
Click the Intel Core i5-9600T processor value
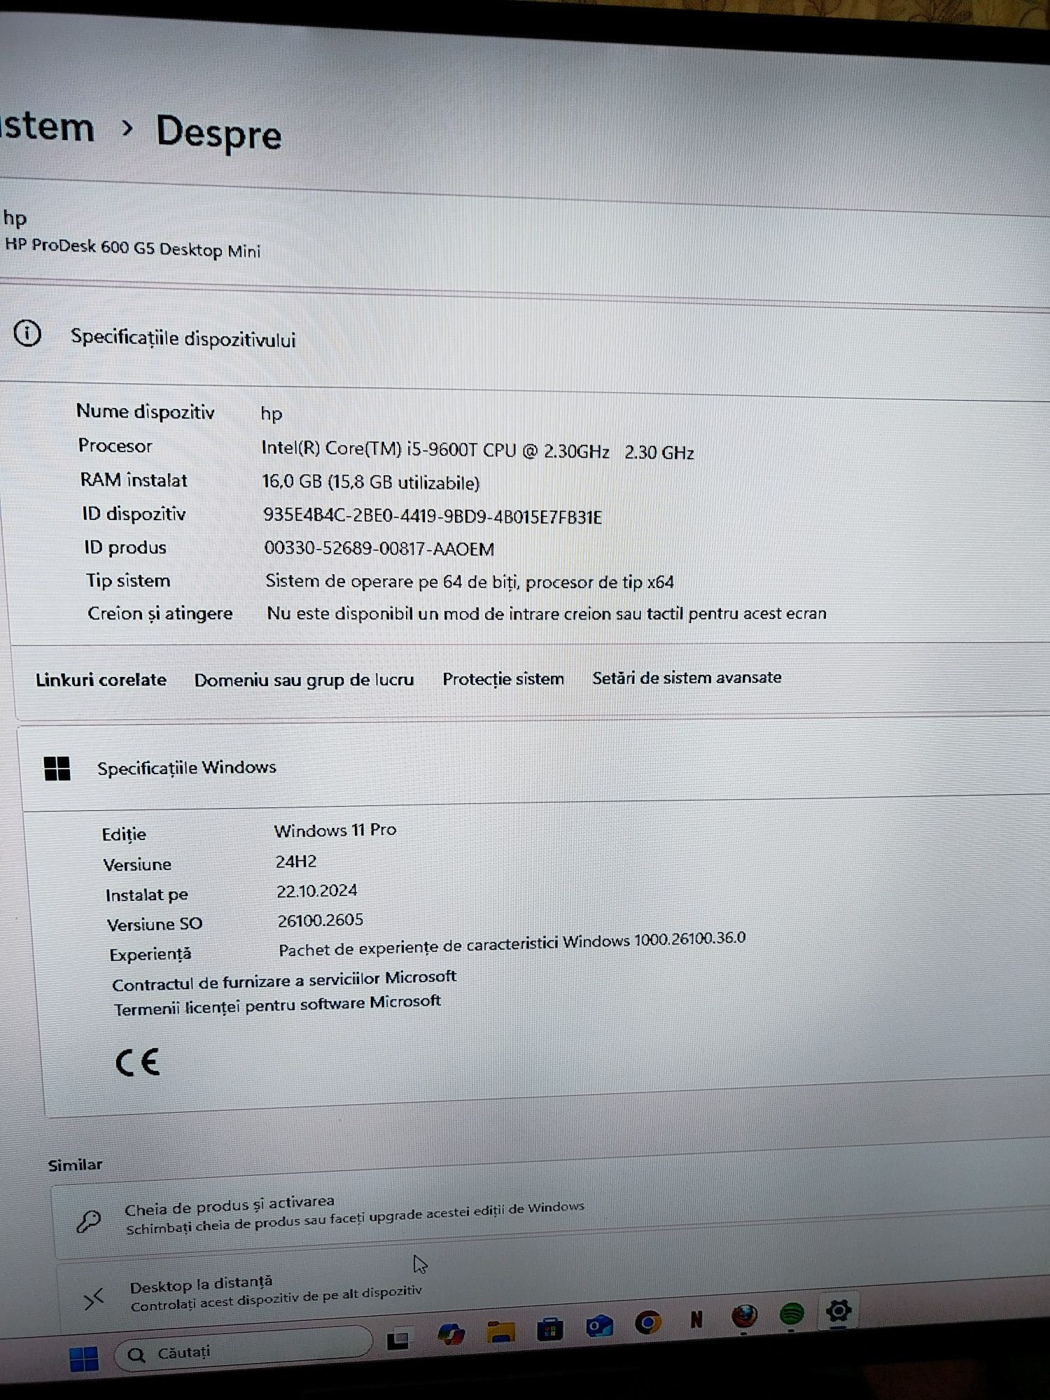tap(477, 449)
